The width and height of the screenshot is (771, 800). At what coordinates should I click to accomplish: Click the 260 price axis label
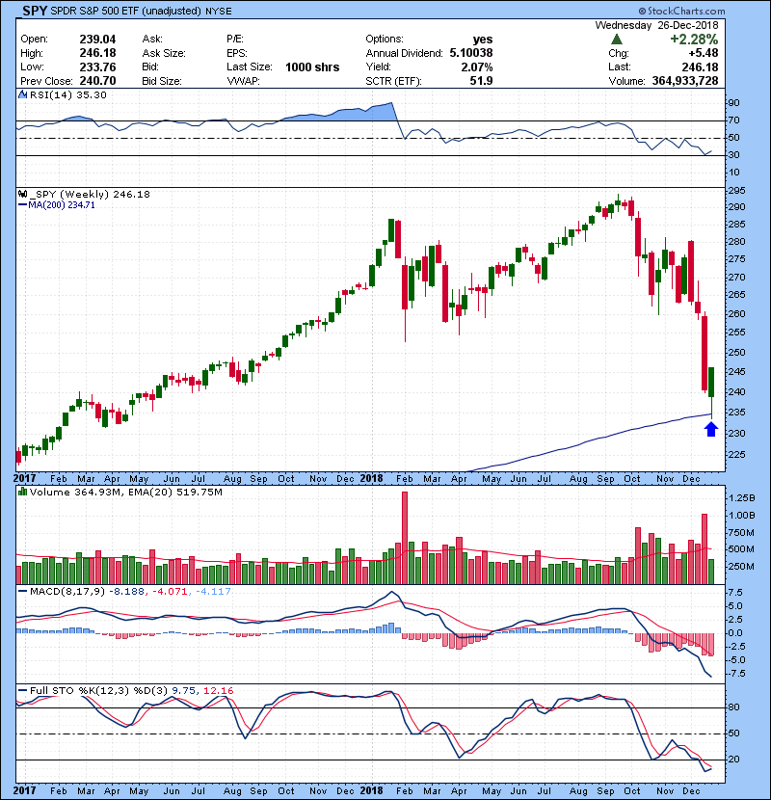[x=737, y=314]
